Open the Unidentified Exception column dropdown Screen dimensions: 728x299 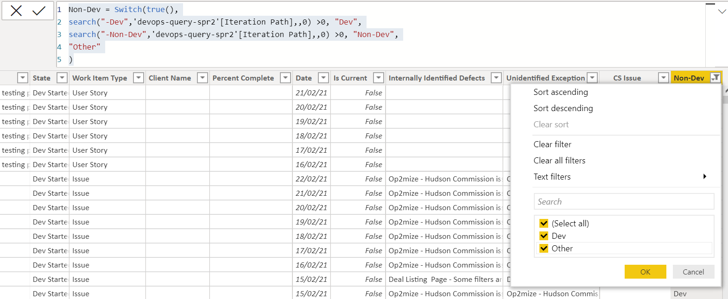coord(592,78)
